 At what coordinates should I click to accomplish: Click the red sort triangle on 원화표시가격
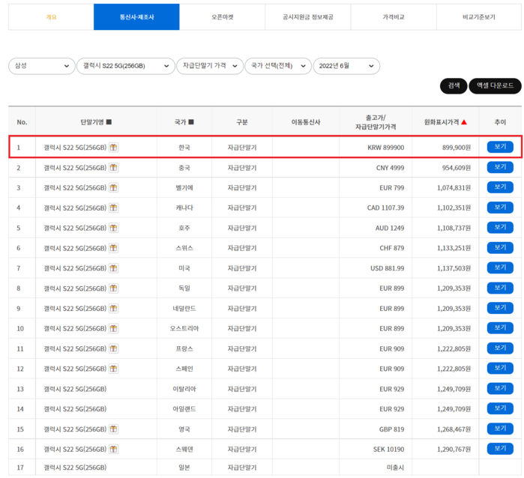(464, 122)
